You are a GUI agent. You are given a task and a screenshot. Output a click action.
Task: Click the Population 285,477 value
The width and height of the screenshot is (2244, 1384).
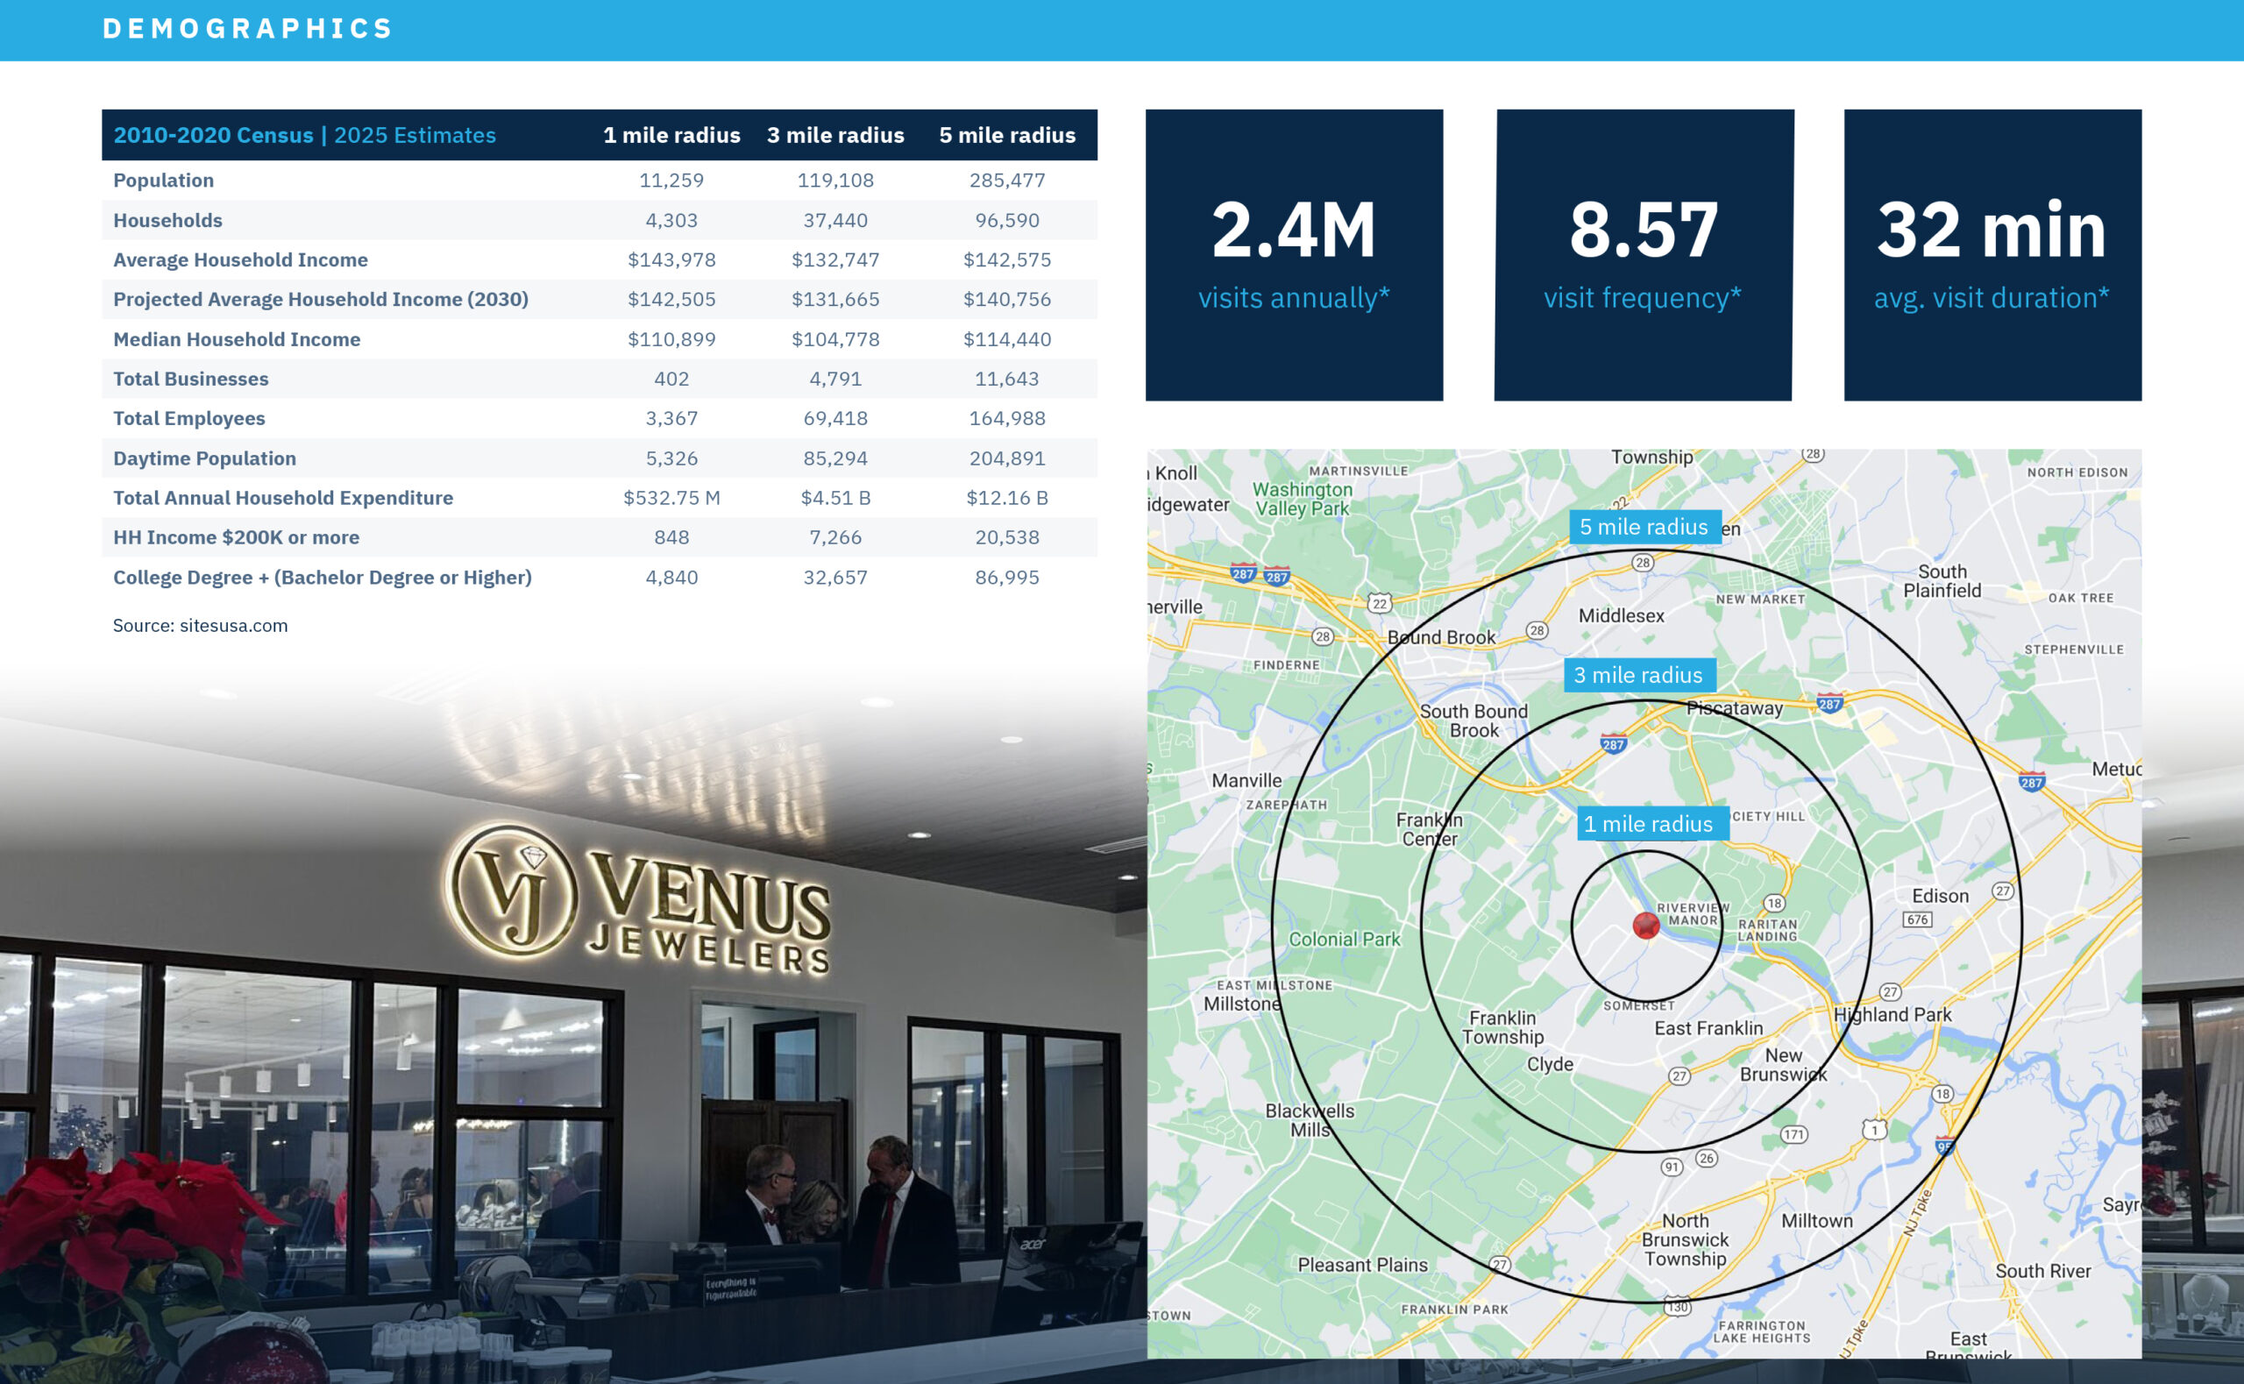[1006, 181]
